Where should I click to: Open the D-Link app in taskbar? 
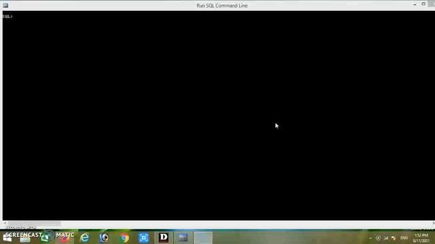[x=164, y=238]
